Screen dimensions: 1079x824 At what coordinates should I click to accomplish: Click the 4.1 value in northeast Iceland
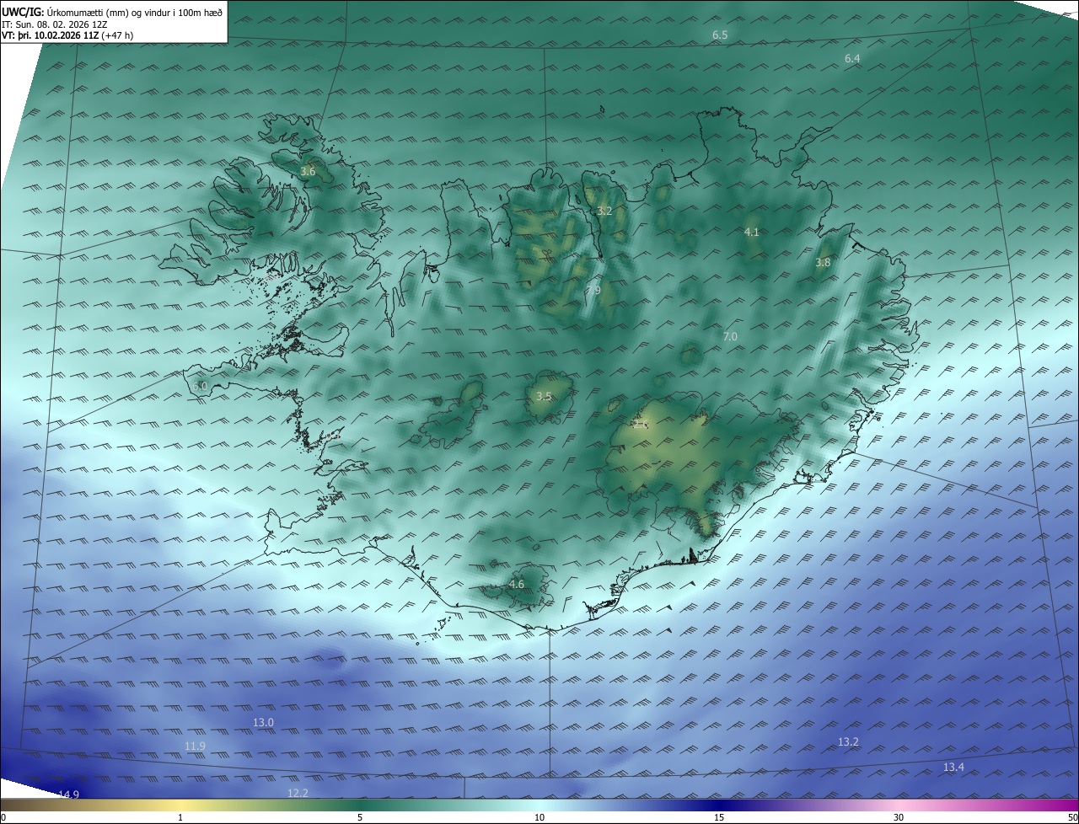(x=752, y=233)
